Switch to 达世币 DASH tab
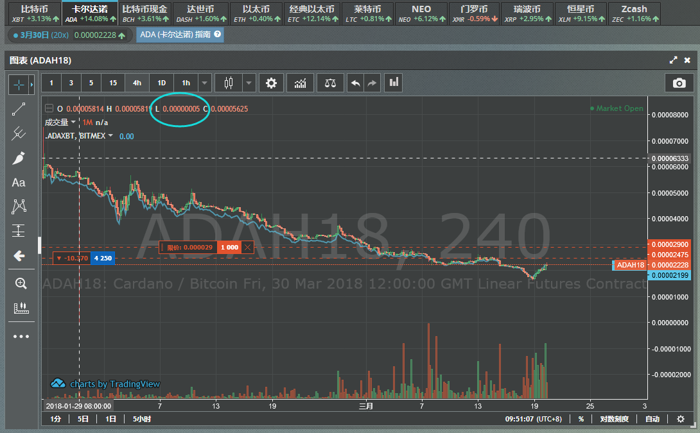Viewport: 700px width, 433px height. pyautogui.click(x=200, y=13)
